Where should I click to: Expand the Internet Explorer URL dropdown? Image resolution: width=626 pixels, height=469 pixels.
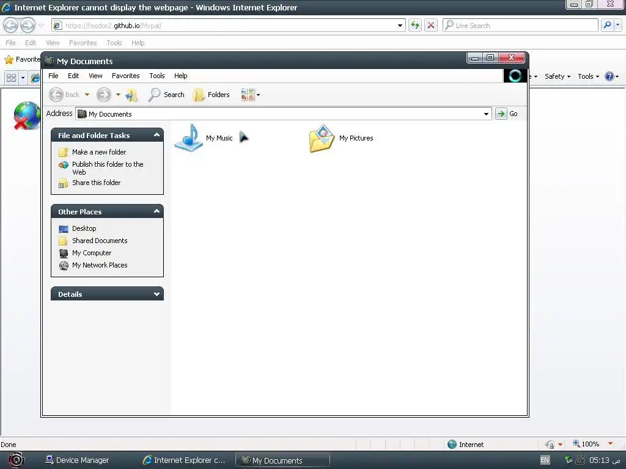pos(400,26)
